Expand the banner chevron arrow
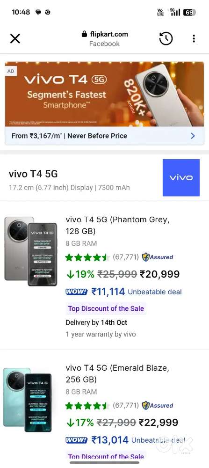 pos(193,136)
